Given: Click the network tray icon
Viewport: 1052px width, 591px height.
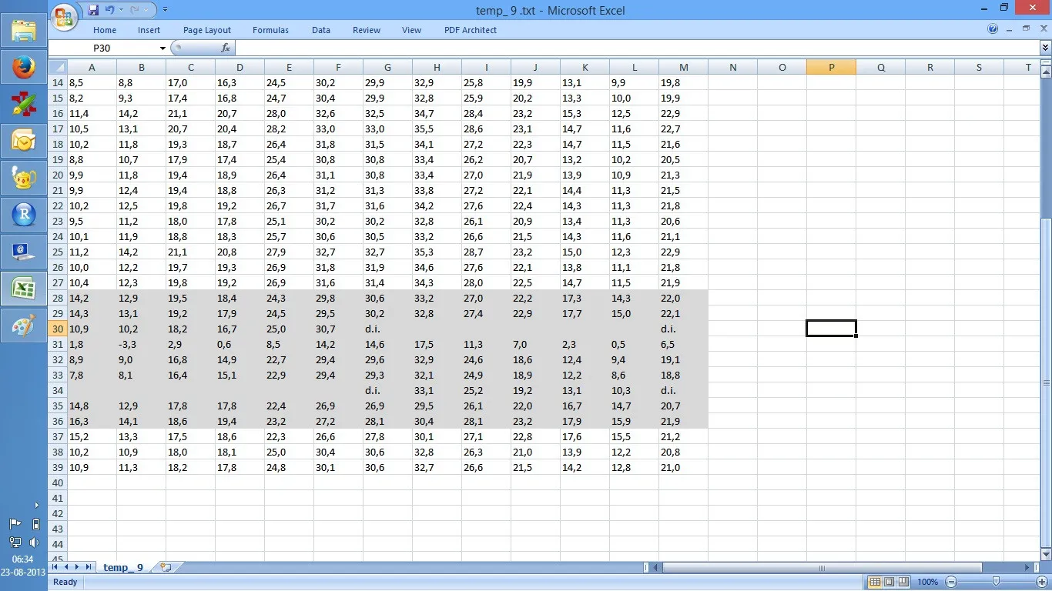Looking at the screenshot, I should coord(15,543).
